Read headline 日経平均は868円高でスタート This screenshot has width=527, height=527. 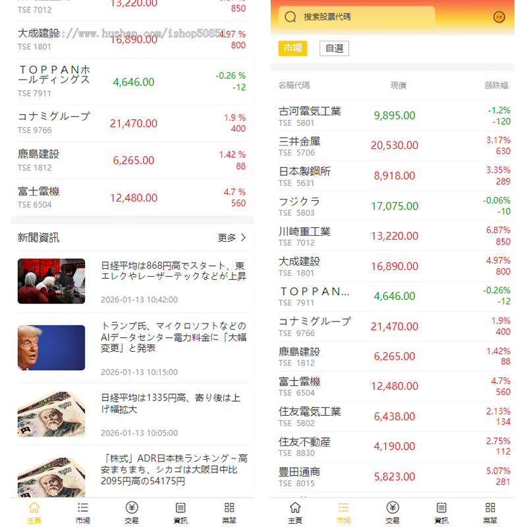point(173,271)
